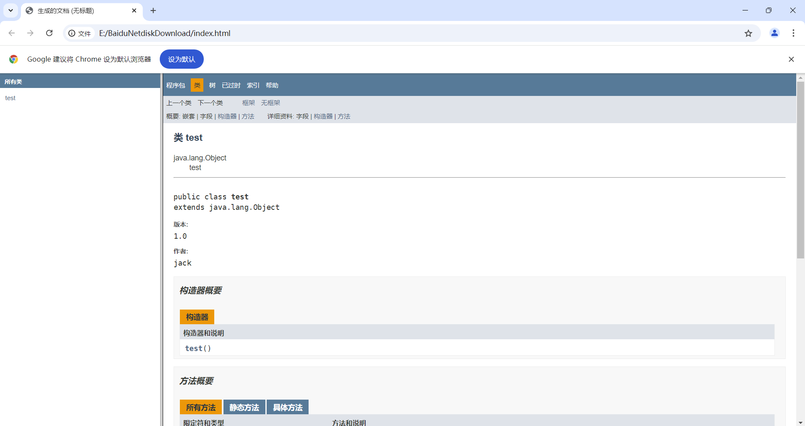Open a new tab with the plus icon

(x=153, y=10)
